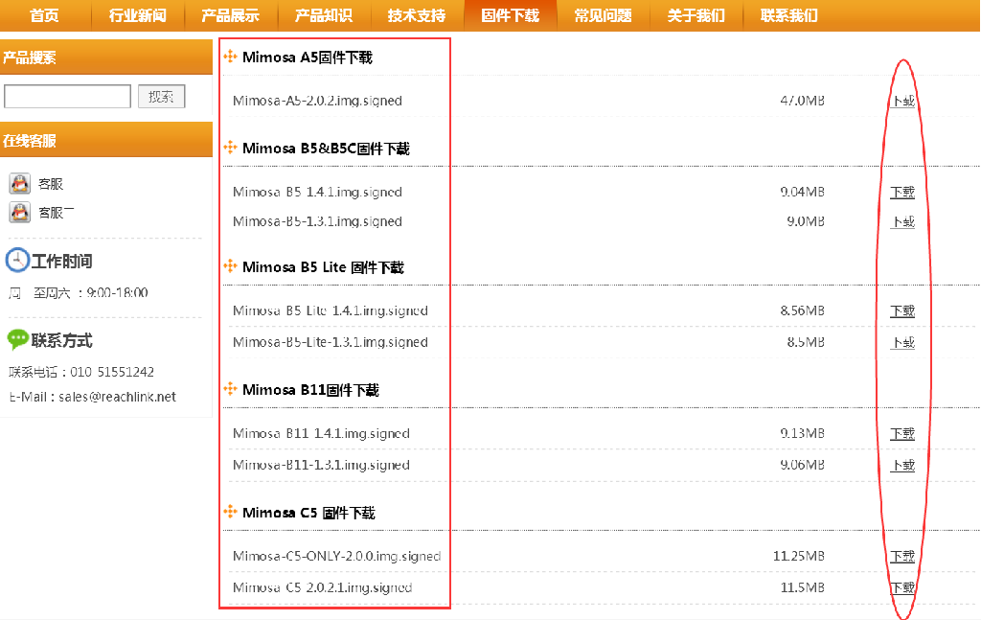Click 下载 for Mimosa-C5-ONLY-2.0.0.img.signed
The height and width of the screenshot is (620, 981).
point(902,556)
